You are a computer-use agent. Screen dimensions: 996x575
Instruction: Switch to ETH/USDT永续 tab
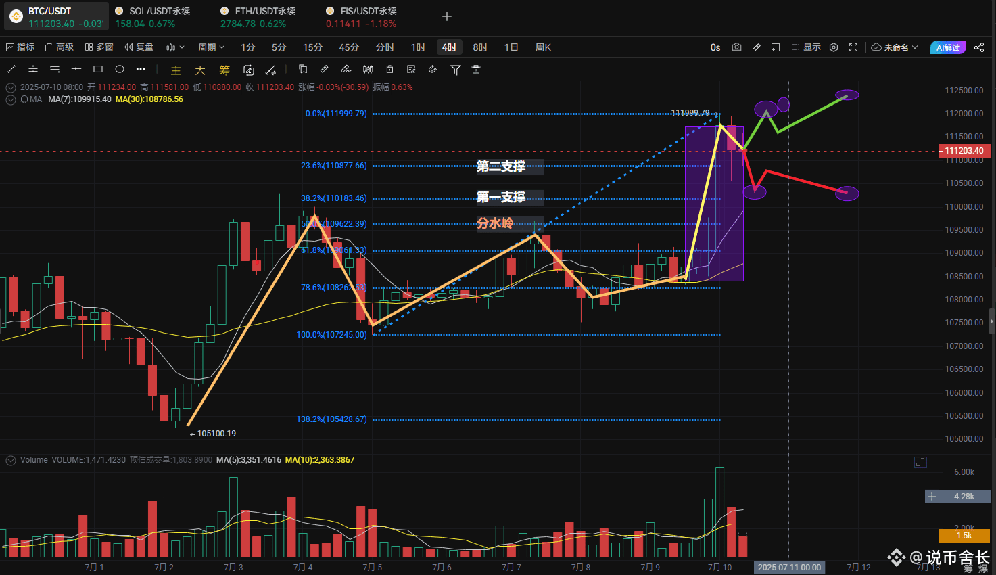click(258, 17)
